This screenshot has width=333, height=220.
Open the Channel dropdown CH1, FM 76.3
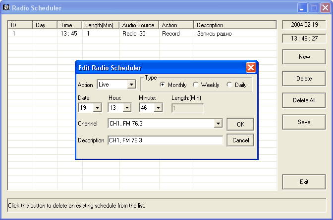pyautogui.click(x=218, y=124)
